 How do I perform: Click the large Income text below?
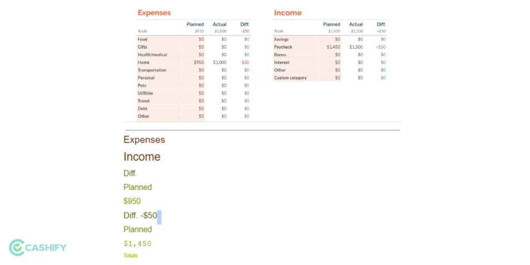(x=142, y=156)
